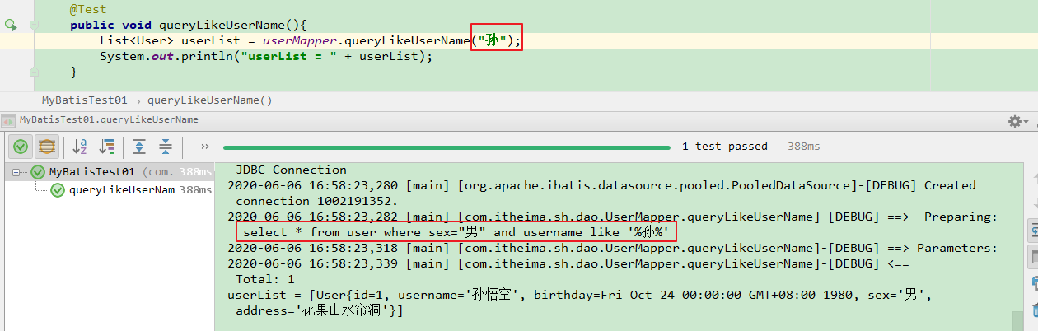Clear console with the trash icon
The height and width of the screenshot is (331, 1038).
(1034, 309)
